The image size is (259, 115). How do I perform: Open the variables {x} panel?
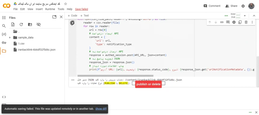[4, 34]
